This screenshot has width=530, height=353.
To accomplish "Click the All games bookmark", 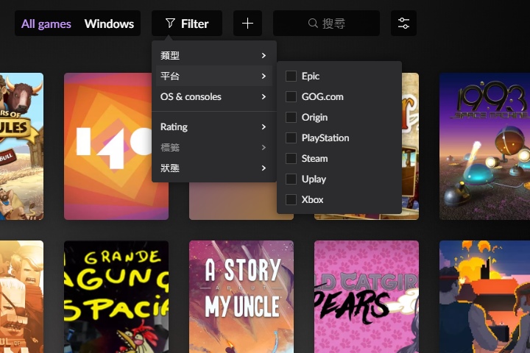I will click(x=46, y=24).
